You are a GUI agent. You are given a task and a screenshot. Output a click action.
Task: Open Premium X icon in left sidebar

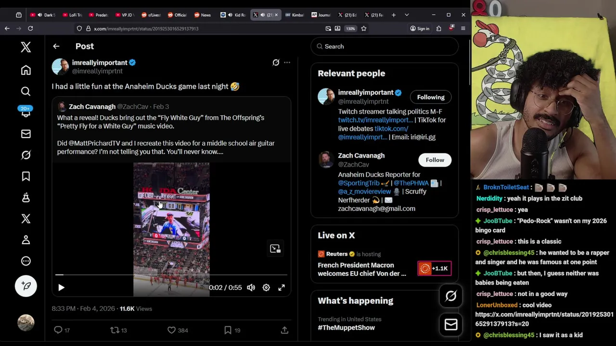[x=26, y=219]
